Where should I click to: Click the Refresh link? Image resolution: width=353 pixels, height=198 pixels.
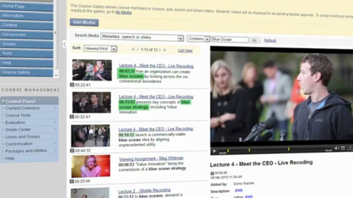pos(270,40)
